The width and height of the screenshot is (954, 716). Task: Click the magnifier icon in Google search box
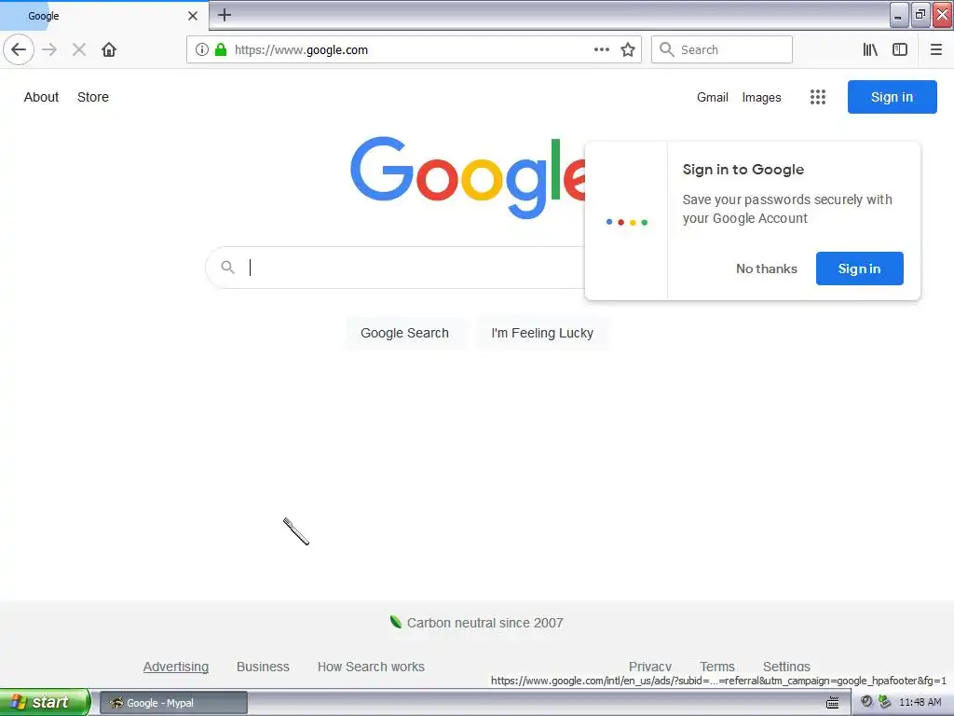tap(227, 268)
